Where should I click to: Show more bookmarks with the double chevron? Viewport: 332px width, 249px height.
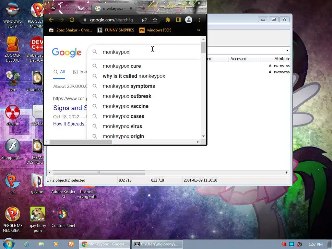[x=199, y=30]
